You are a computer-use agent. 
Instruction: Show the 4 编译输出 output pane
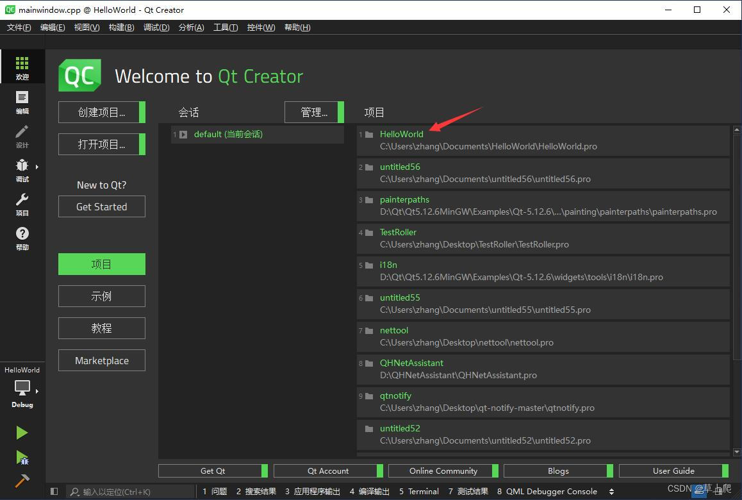(370, 492)
